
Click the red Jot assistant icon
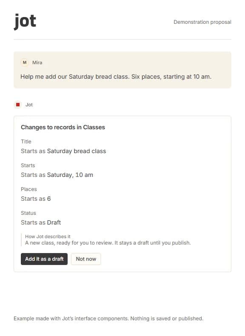pos(18,105)
